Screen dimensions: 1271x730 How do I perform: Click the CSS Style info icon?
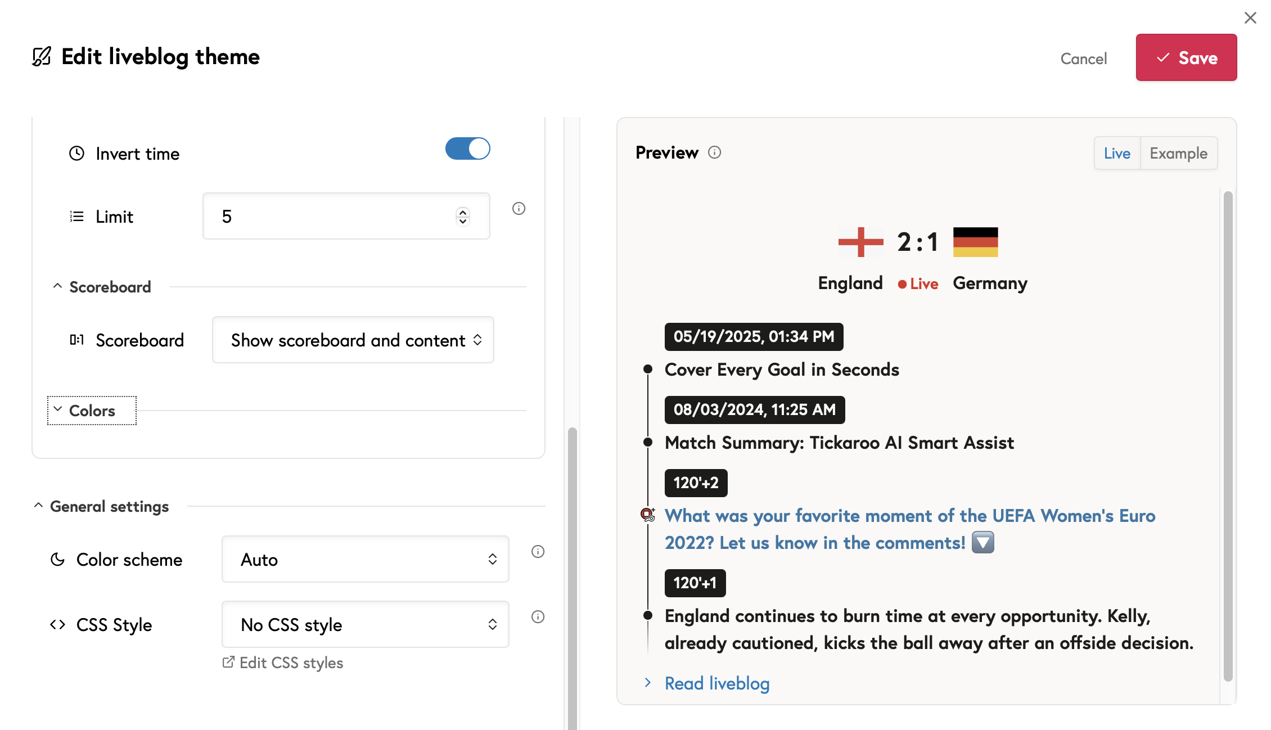click(x=538, y=617)
